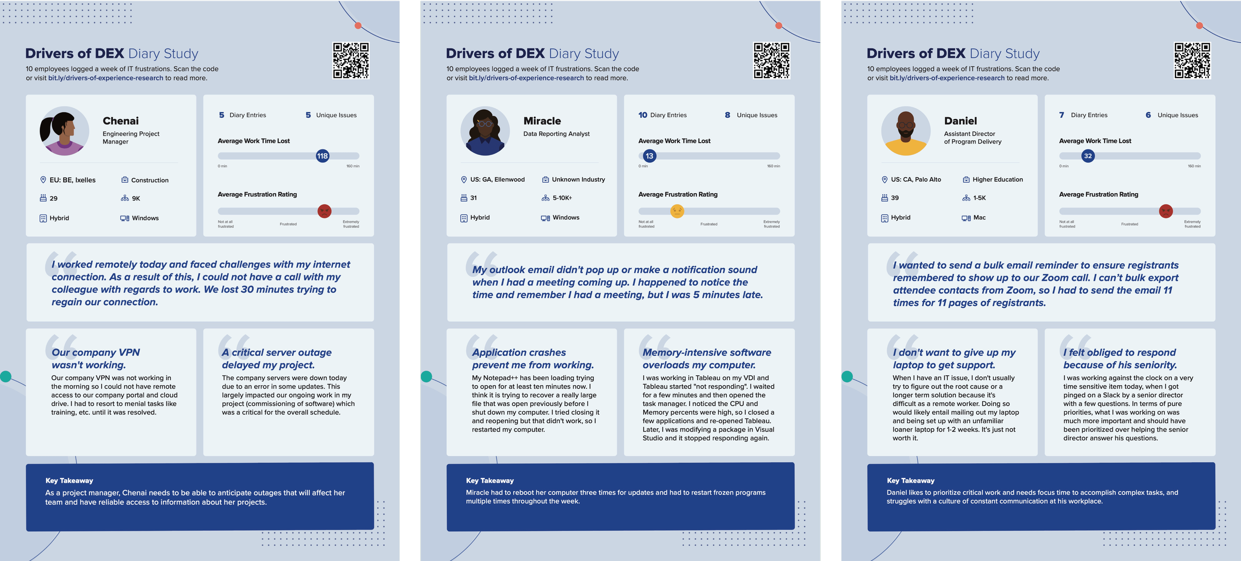Click Miracle's quote about outlook email notification
The width and height of the screenshot is (1241, 561).
618,282
